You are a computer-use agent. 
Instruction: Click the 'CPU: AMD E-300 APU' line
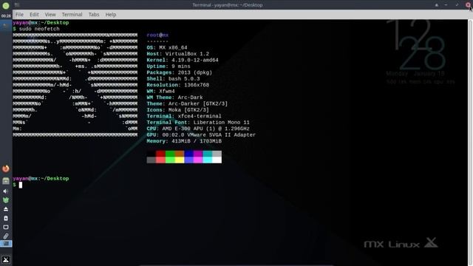point(198,129)
